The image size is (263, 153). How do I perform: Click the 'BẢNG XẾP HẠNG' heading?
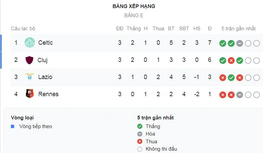134,6
